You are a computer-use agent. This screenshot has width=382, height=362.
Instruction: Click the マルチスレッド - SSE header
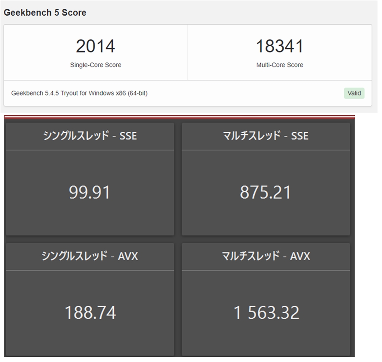pos(266,135)
